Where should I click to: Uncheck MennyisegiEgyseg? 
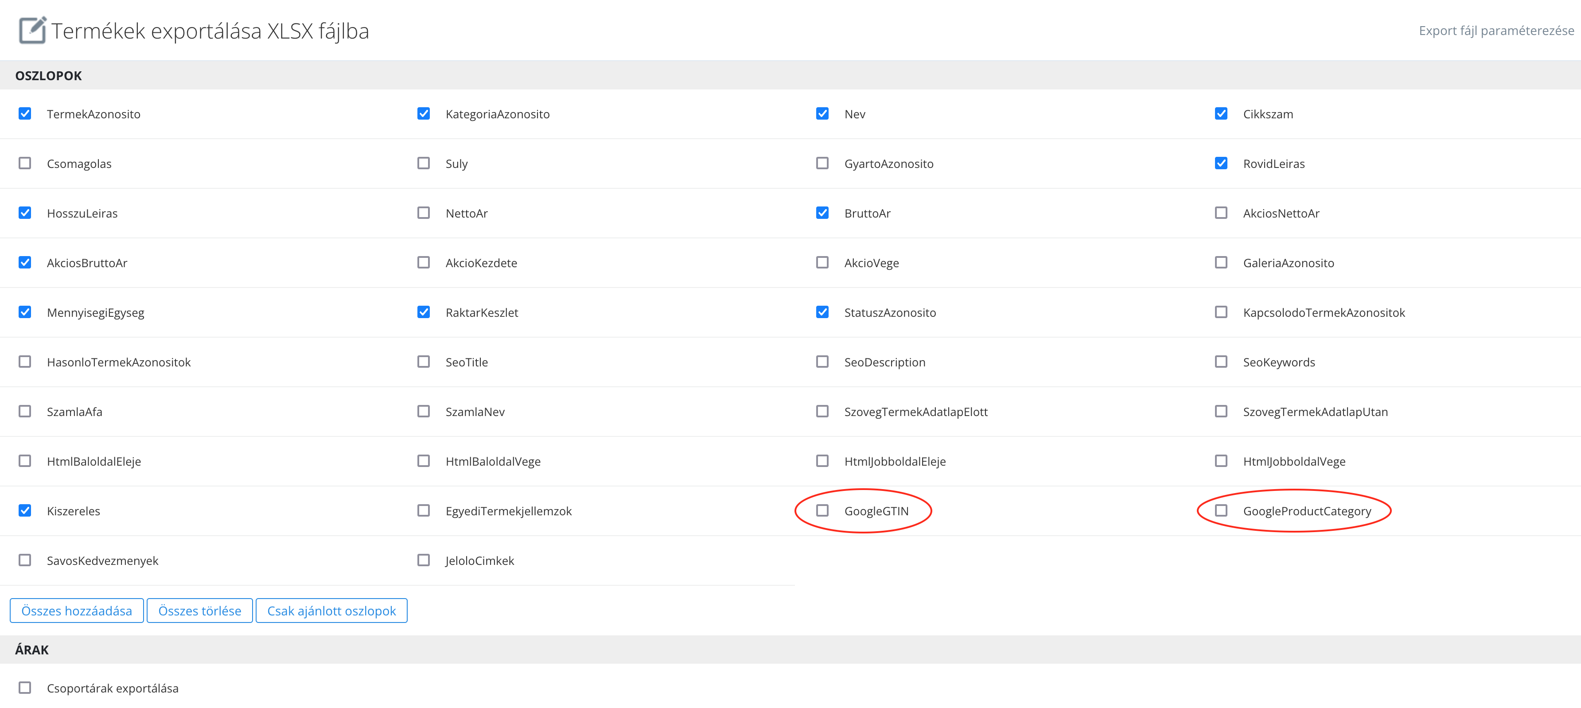(x=24, y=312)
